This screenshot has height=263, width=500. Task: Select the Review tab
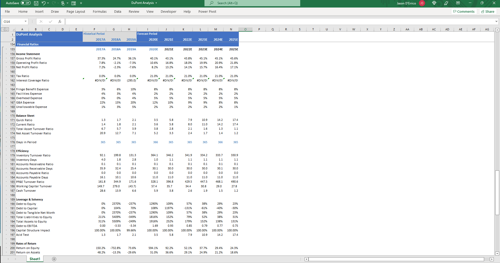coord(134,11)
